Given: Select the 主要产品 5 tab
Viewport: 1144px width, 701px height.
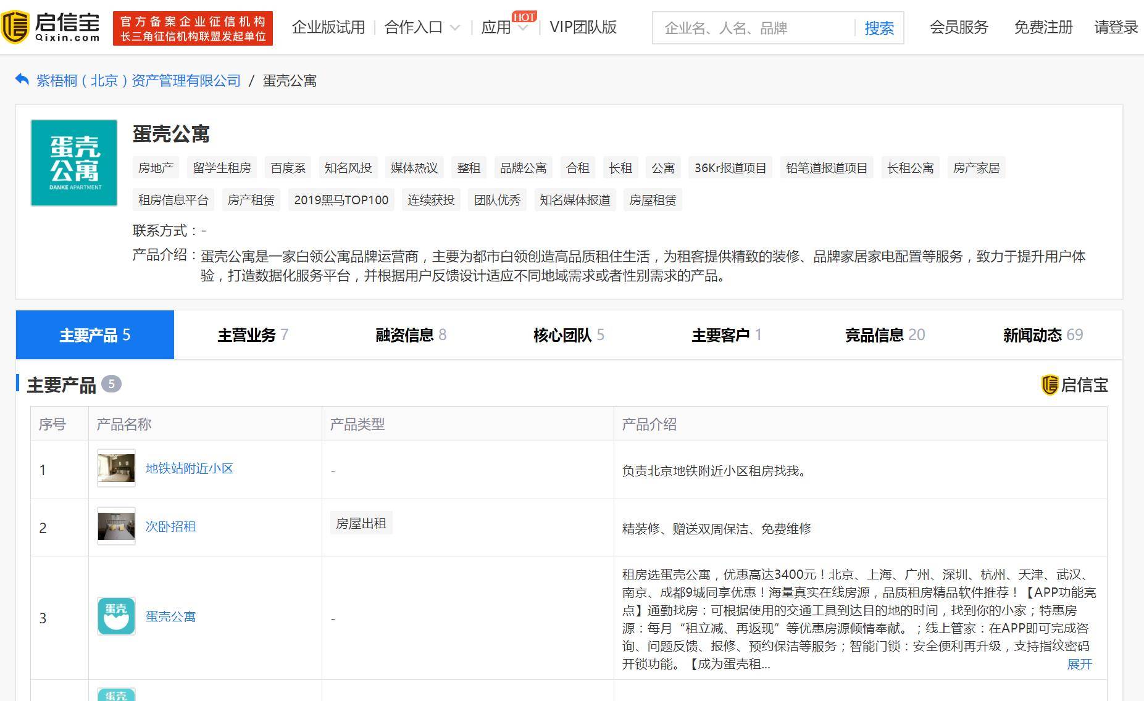Looking at the screenshot, I should [95, 334].
